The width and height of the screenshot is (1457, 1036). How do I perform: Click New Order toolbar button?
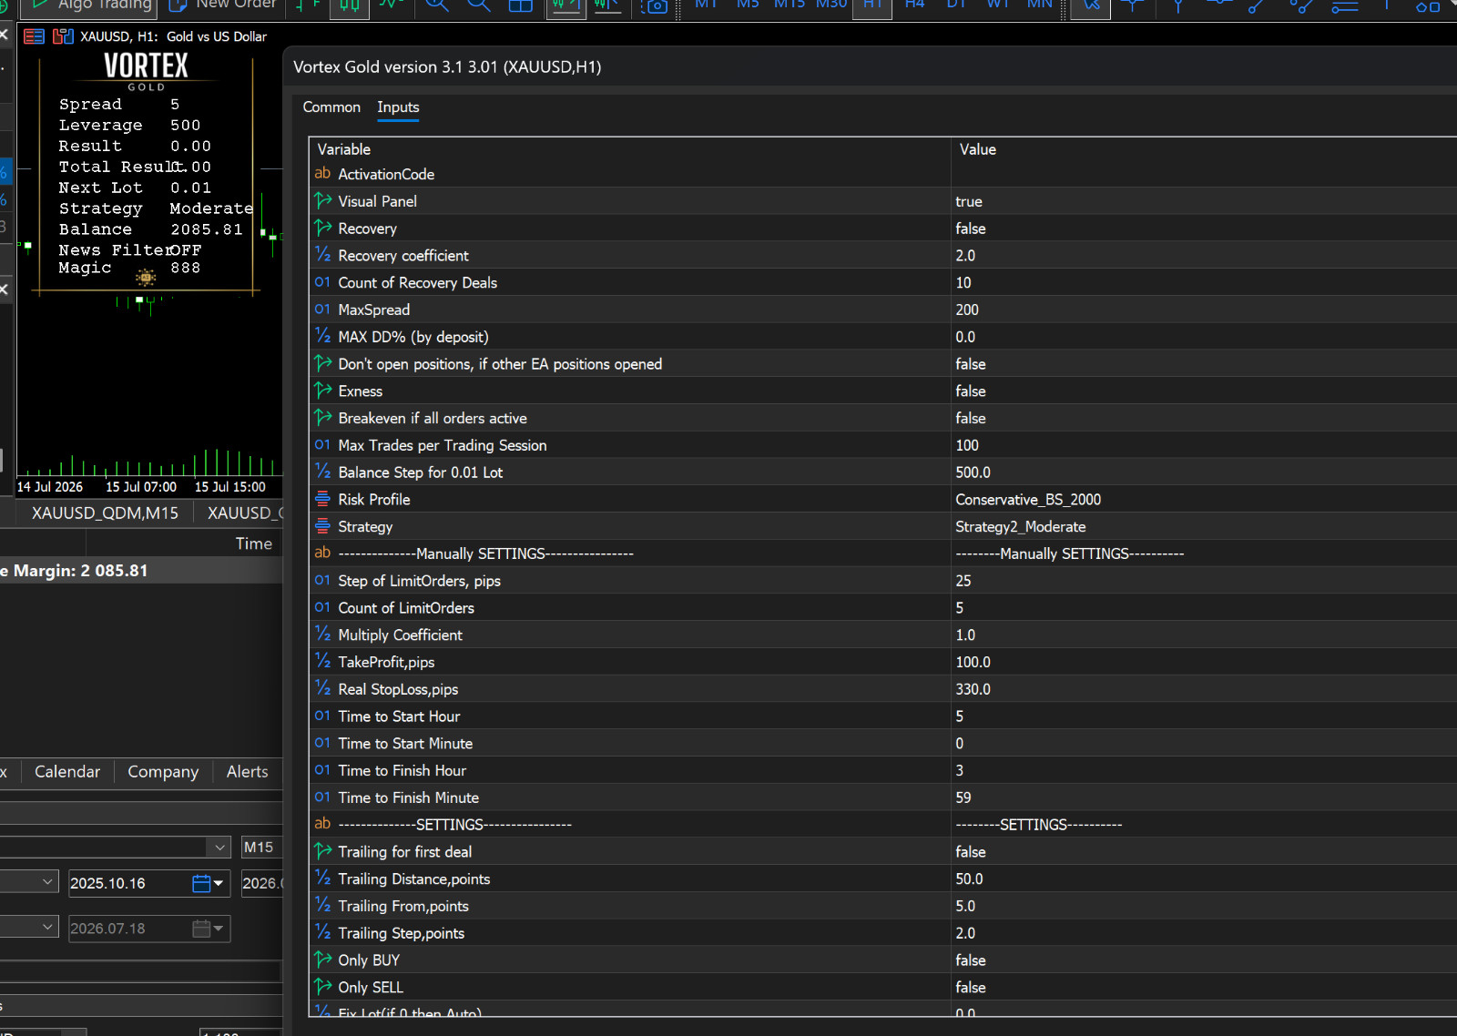[x=223, y=5]
